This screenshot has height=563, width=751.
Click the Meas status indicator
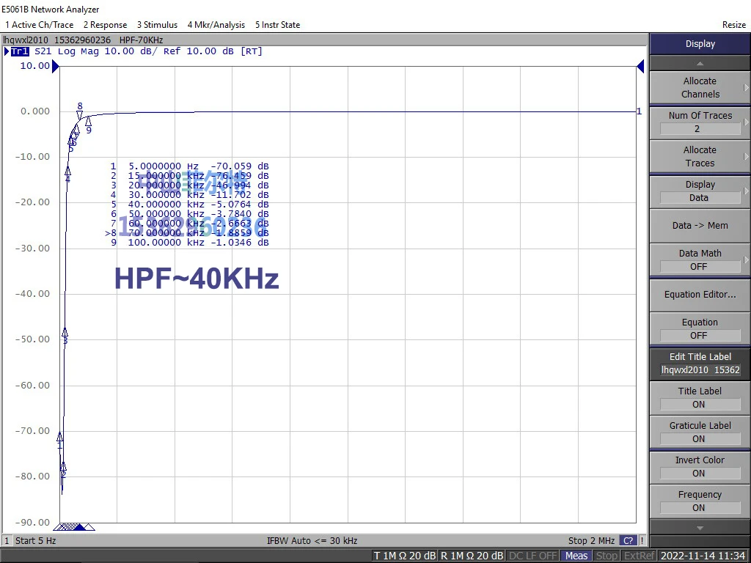coord(576,555)
